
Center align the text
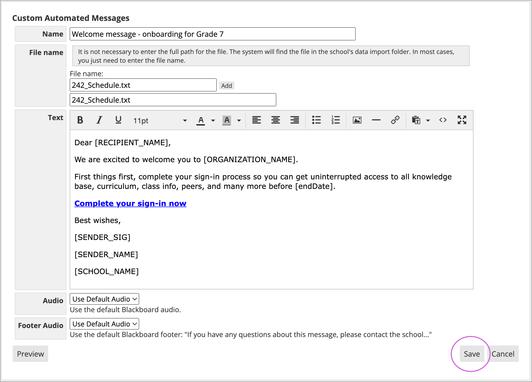click(x=276, y=120)
